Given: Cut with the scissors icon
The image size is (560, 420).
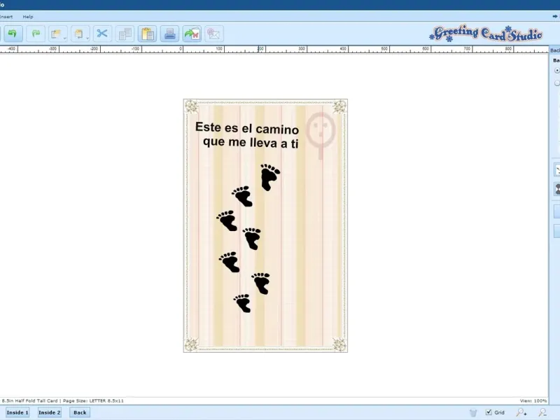Looking at the screenshot, I should [102, 34].
